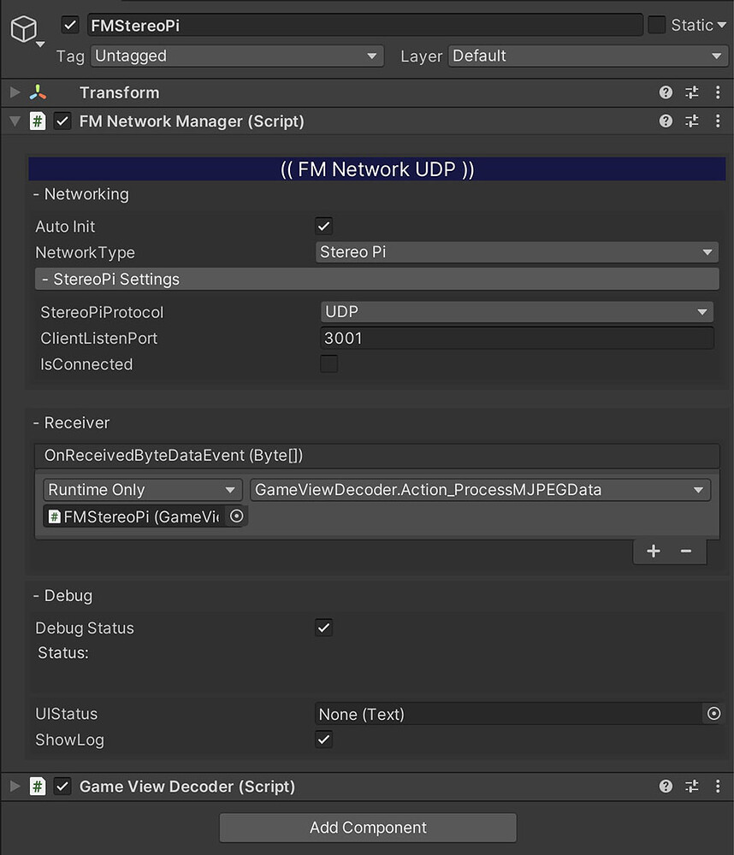Screen dimensions: 734x855
Task: Open the GameObject cube icon picker
Action: point(27,31)
